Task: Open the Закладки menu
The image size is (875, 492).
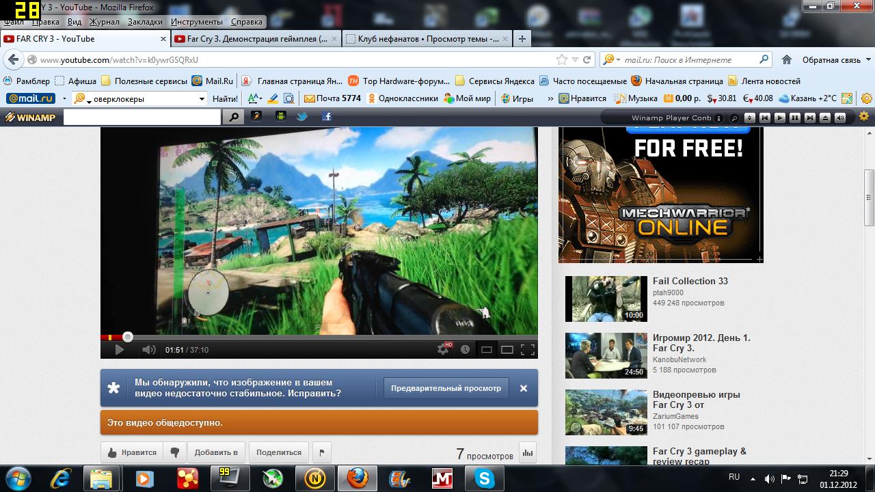Action: 145,22
